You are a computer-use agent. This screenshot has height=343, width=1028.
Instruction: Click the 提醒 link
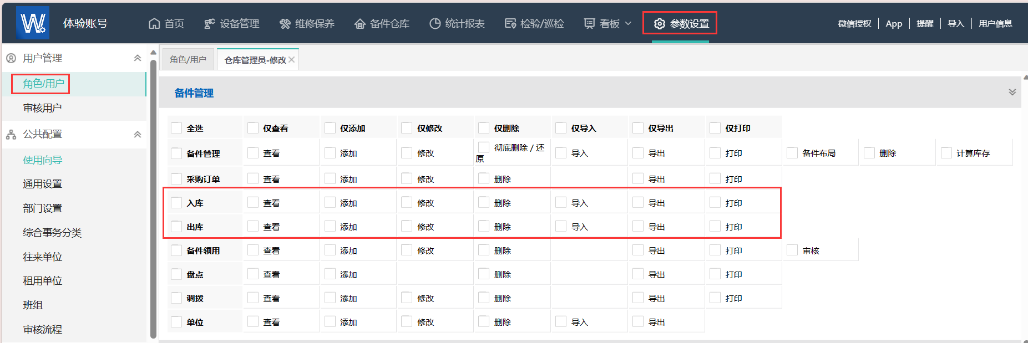pyautogui.click(x=925, y=24)
